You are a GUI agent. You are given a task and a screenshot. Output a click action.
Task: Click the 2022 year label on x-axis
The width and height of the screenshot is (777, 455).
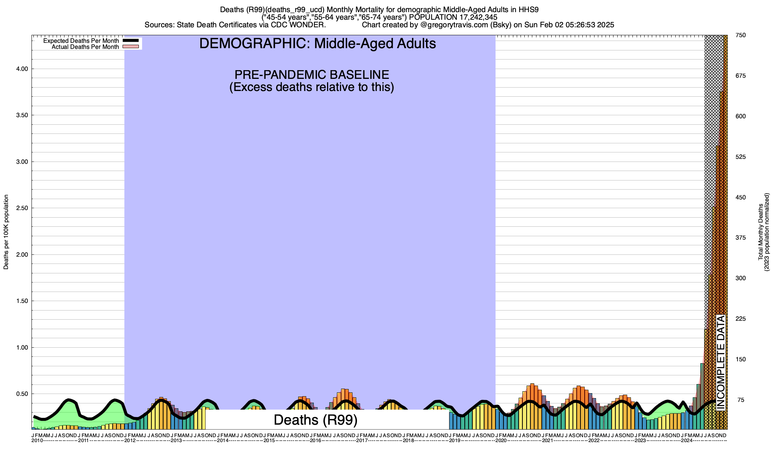pos(594,441)
